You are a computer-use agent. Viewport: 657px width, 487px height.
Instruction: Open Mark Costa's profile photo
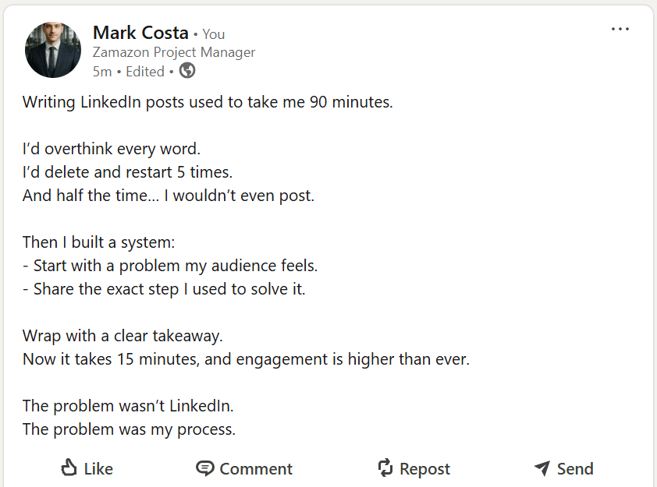53,50
